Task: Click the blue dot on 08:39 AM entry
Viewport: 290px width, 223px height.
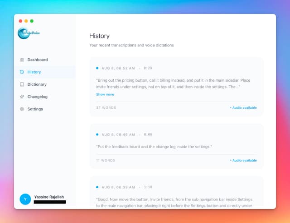Action: coord(97,187)
